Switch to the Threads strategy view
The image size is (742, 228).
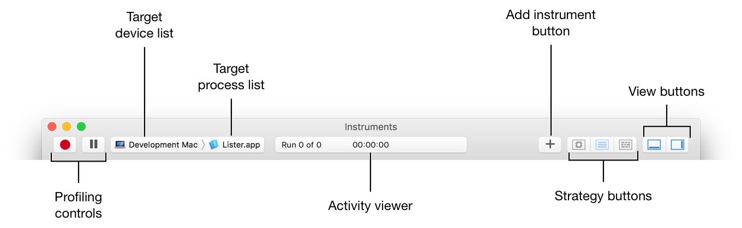click(625, 145)
